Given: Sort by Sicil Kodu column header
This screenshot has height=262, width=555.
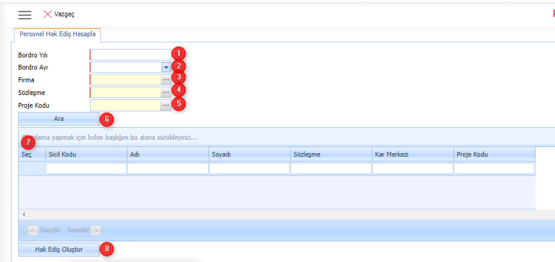Looking at the screenshot, I should point(86,154).
